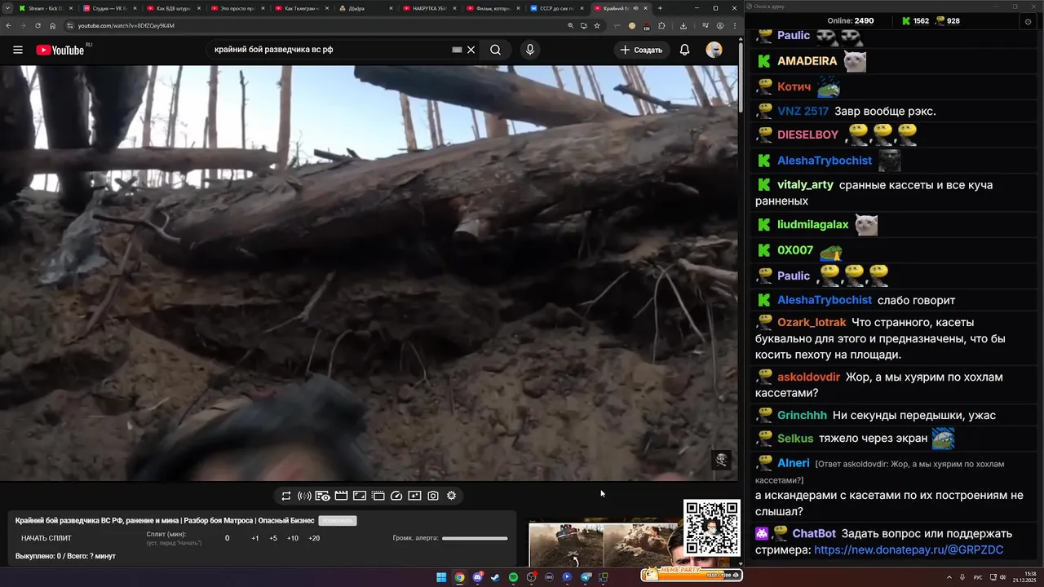
Task: Reload the page with the refresh button
Action: [38, 25]
